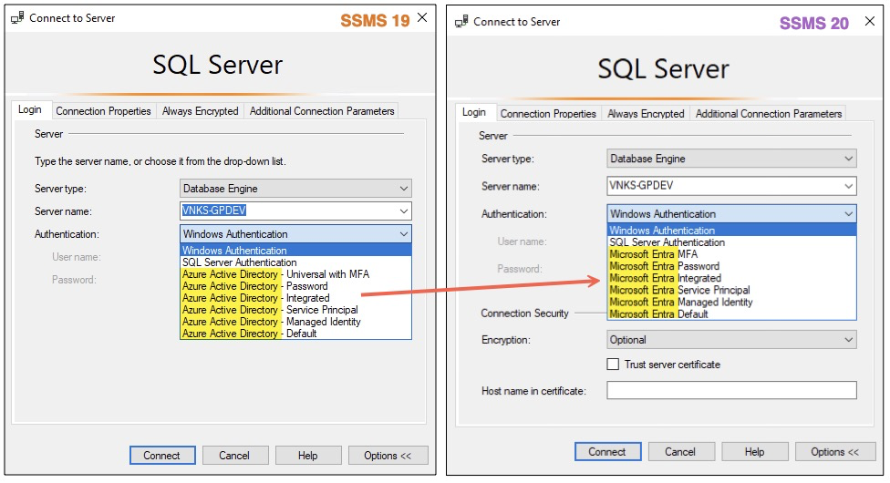Image resolution: width=890 pixels, height=483 pixels.
Task: Click the Host name in certificate field
Action: click(x=731, y=390)
